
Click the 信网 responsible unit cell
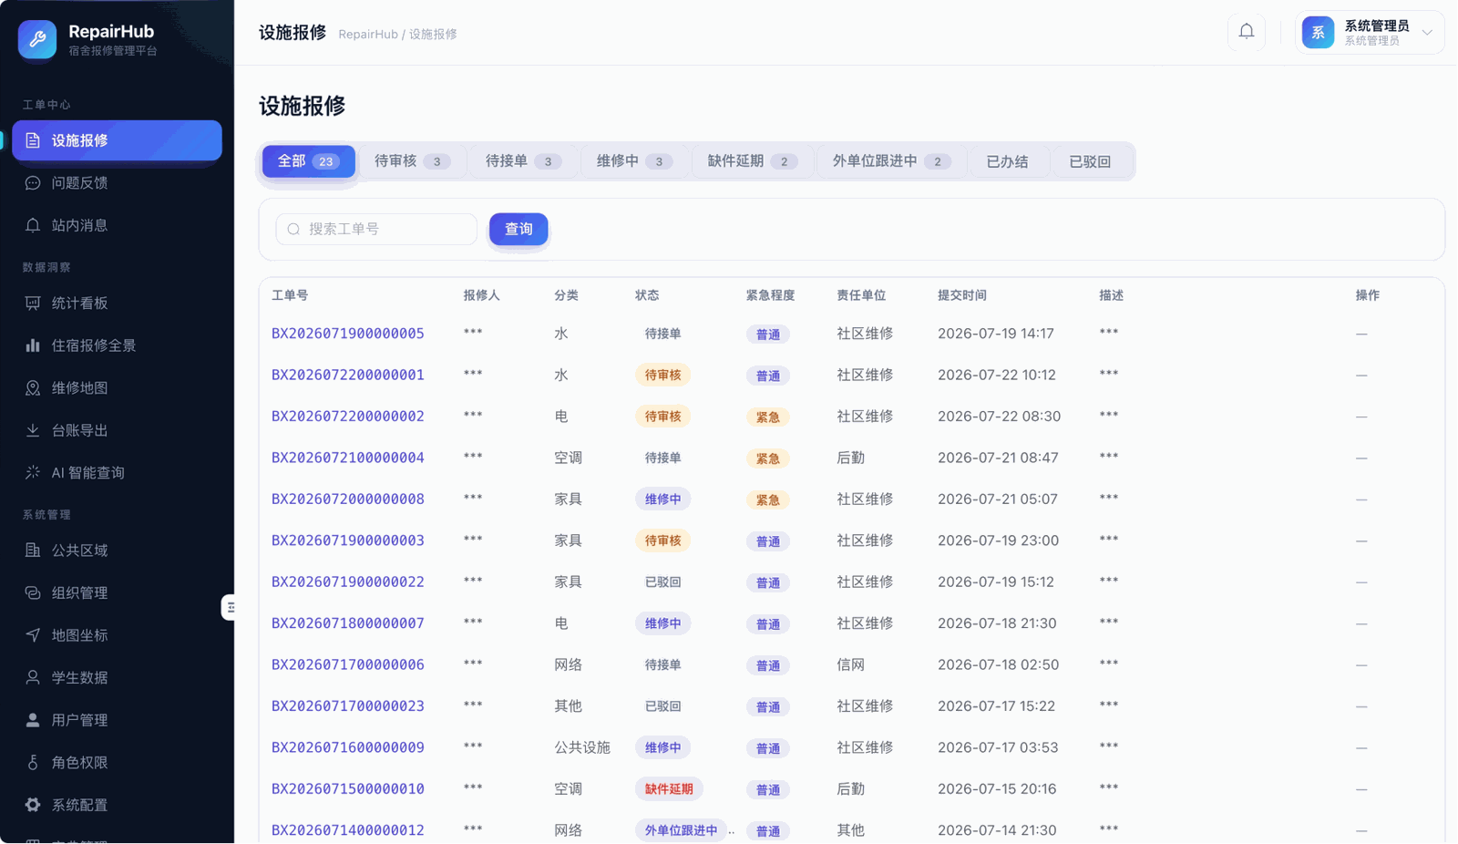pos(851,665)
